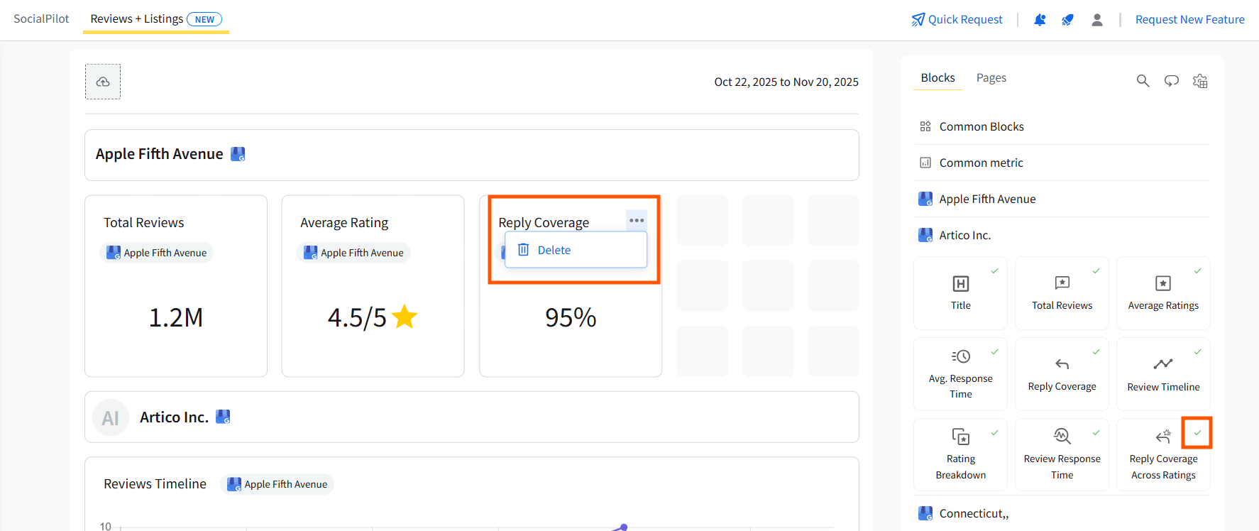Click the Artico Inc. AI avatar

pyautogui.click(x=111, y=417)
